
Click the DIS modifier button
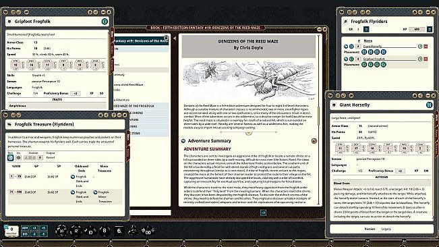tap(25, 234)
